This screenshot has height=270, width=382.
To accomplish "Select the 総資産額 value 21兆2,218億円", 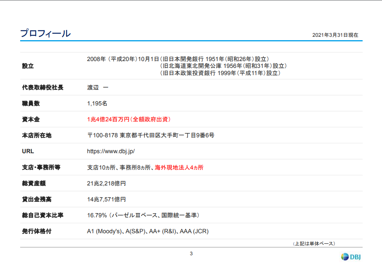I will point(106,184).
